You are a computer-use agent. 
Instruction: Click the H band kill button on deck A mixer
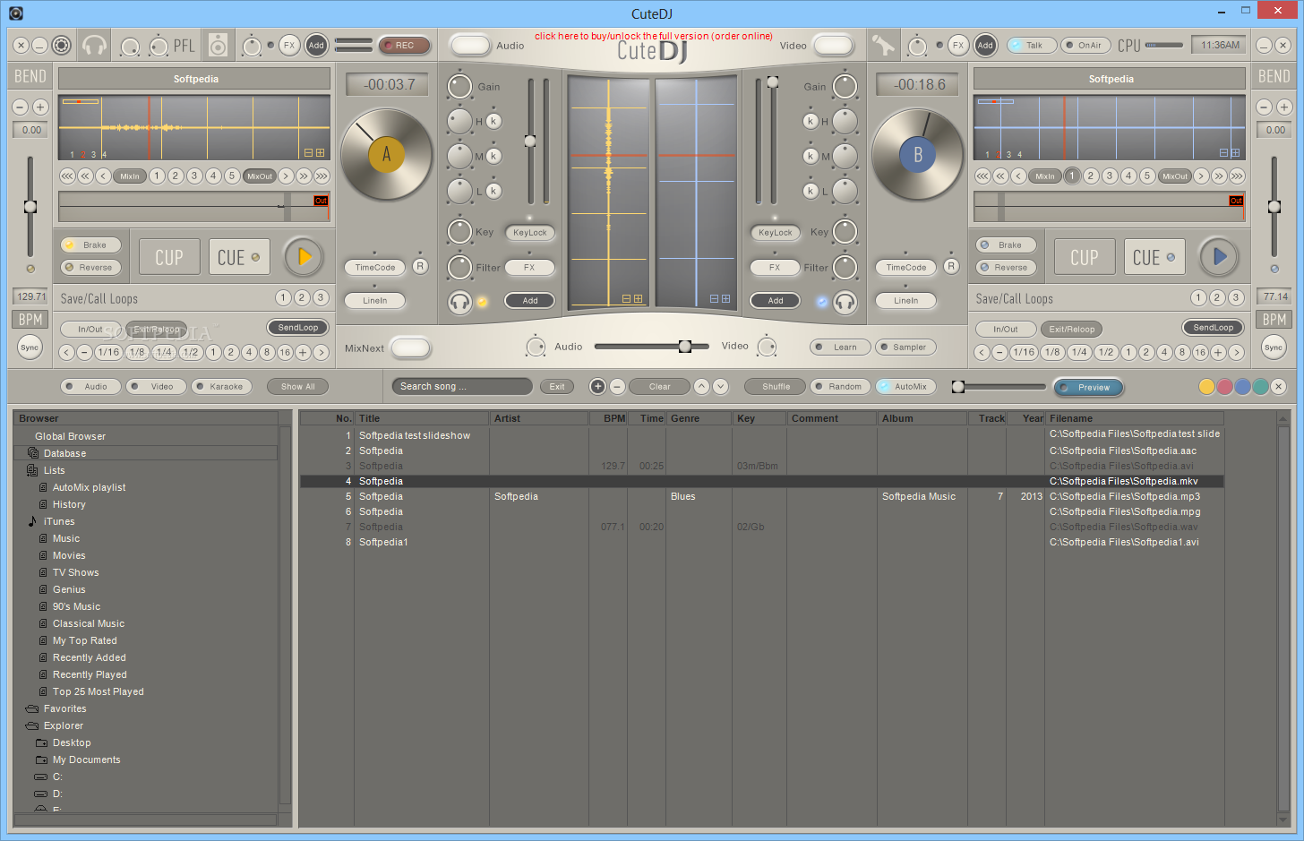tap(493, 121)
